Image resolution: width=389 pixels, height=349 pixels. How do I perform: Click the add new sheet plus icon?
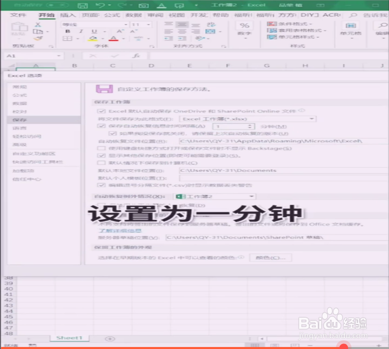(x=110, y=338)
